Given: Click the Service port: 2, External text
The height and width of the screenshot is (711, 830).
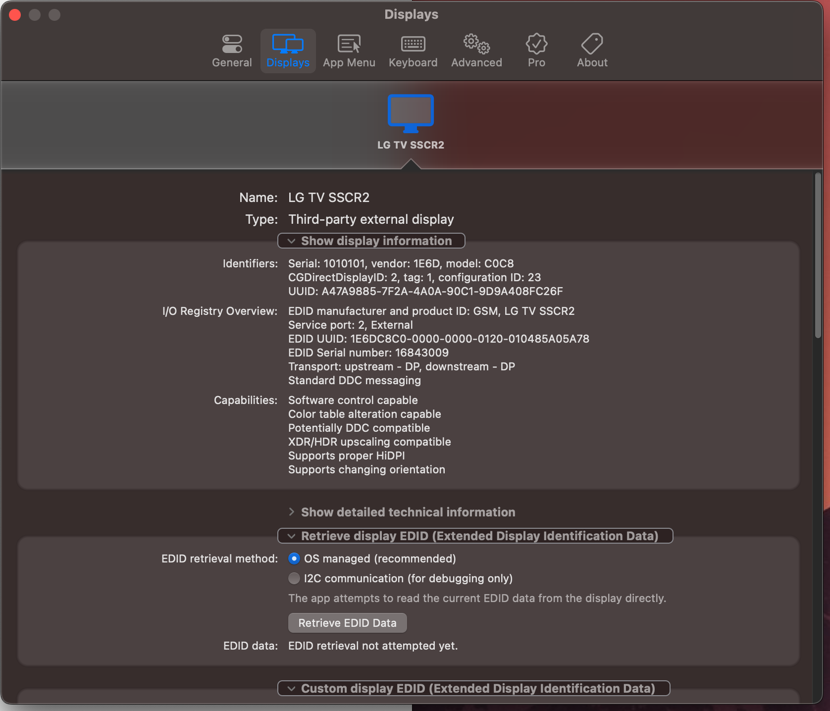Looking at the screenshot, I should point(351,325).
